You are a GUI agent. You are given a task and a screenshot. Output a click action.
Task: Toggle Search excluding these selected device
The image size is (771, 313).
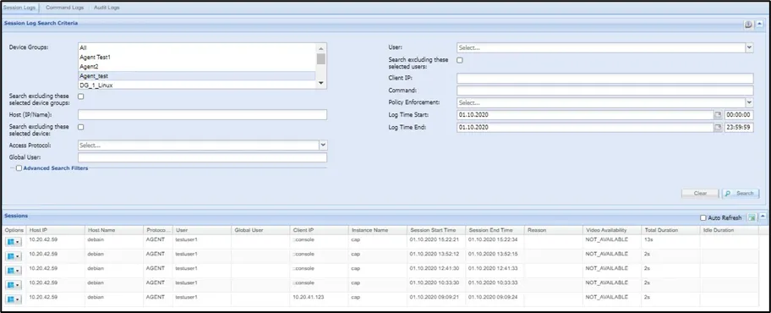[81, 127]
